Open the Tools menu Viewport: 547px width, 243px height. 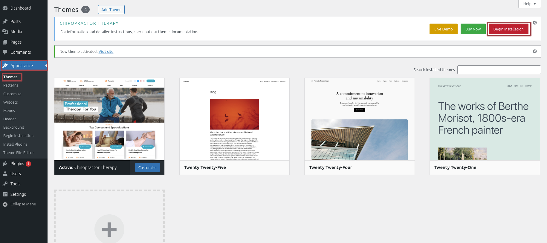24,184
